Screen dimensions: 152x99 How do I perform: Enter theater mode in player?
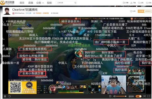pyautogui.click(x=145, y=96)
